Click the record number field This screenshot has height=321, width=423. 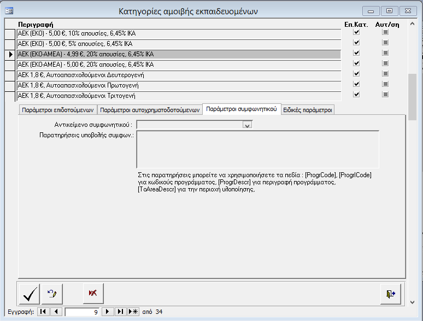[x=83, y=312]
